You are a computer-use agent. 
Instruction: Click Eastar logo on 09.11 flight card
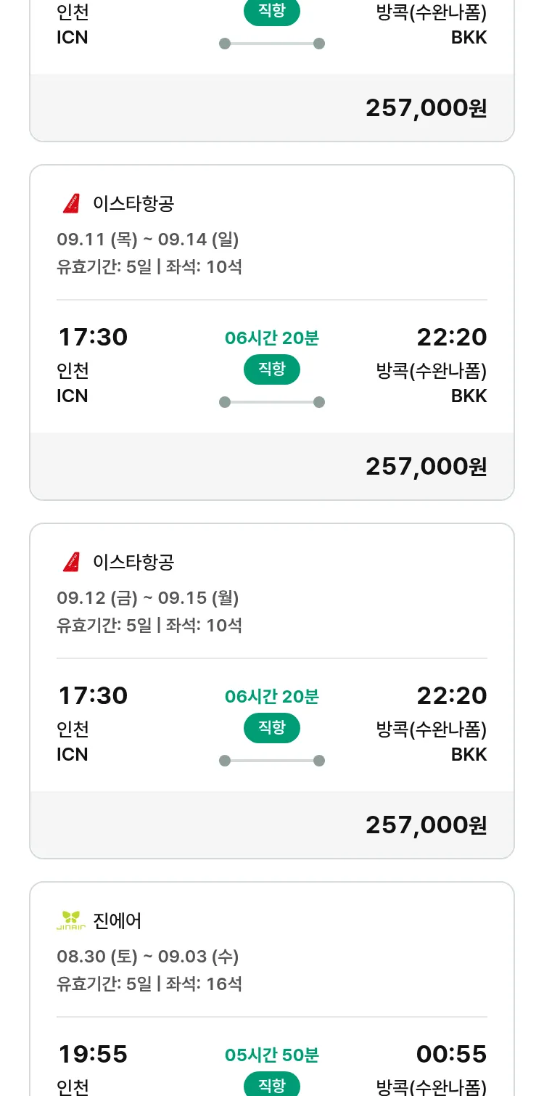pos(71,204)
